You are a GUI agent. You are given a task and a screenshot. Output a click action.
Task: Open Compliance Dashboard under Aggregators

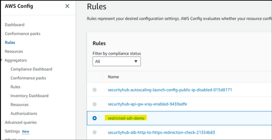[31, 69]
